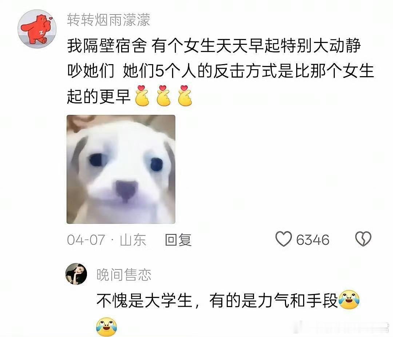
Task: Tap the last finger-heart emoji
Action: coord(185,95)
